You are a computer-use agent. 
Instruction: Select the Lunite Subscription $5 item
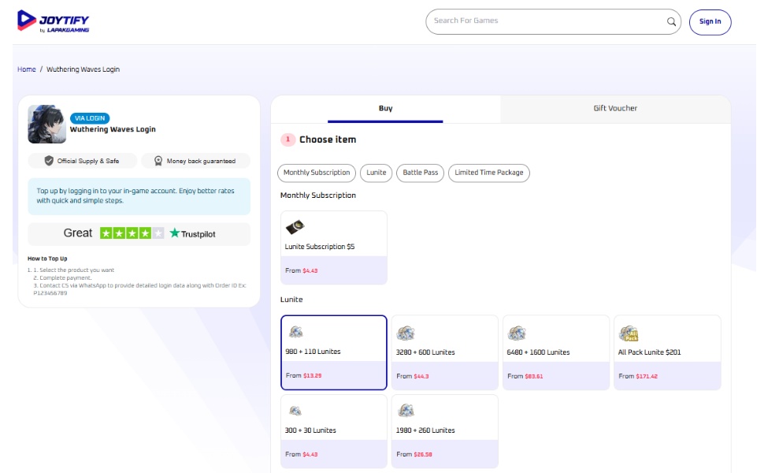pyautogui.click(x=334, y=248)
